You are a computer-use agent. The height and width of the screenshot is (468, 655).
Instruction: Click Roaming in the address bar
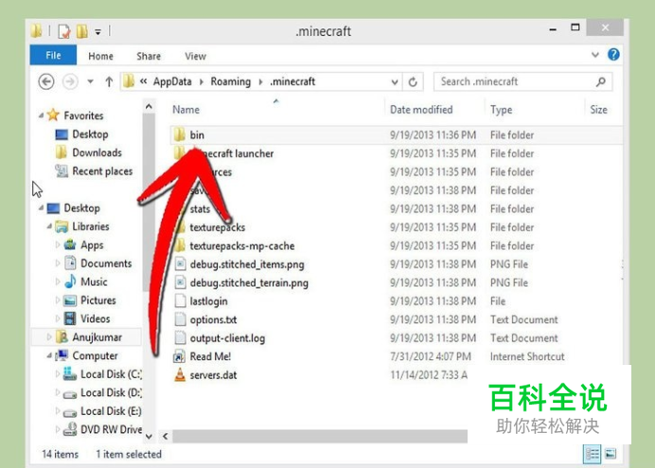[x=231, y=81]
